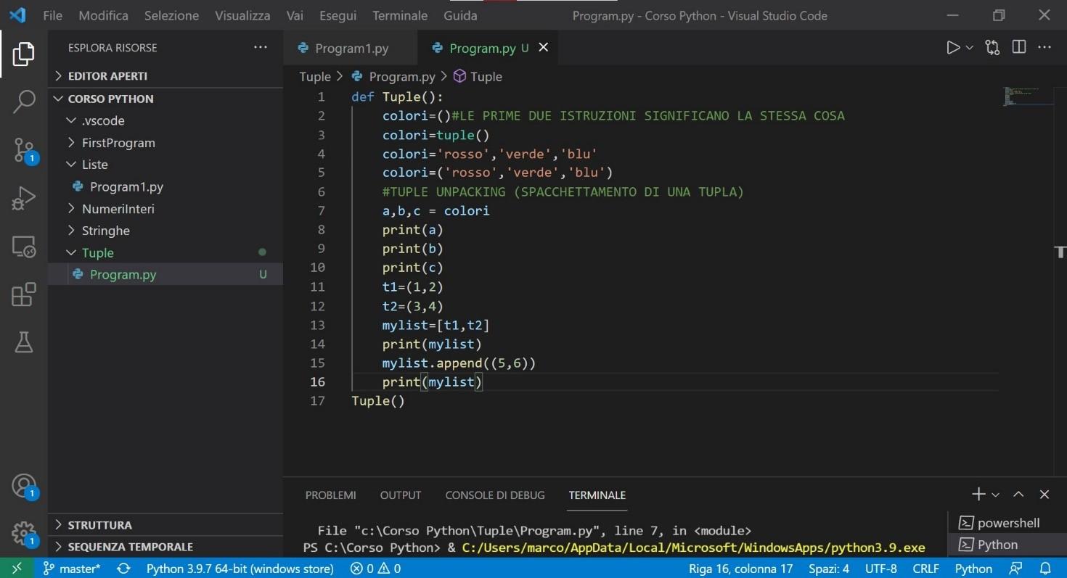
Task: Open the Search view icon
Action: [x=23, y=102]
